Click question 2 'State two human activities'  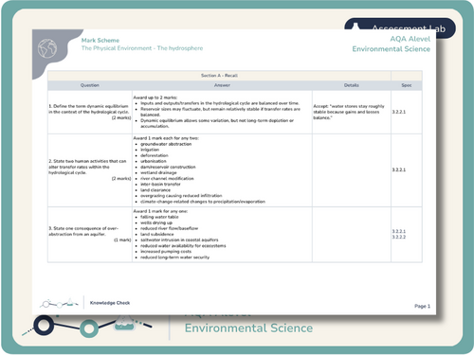(89, 169)
